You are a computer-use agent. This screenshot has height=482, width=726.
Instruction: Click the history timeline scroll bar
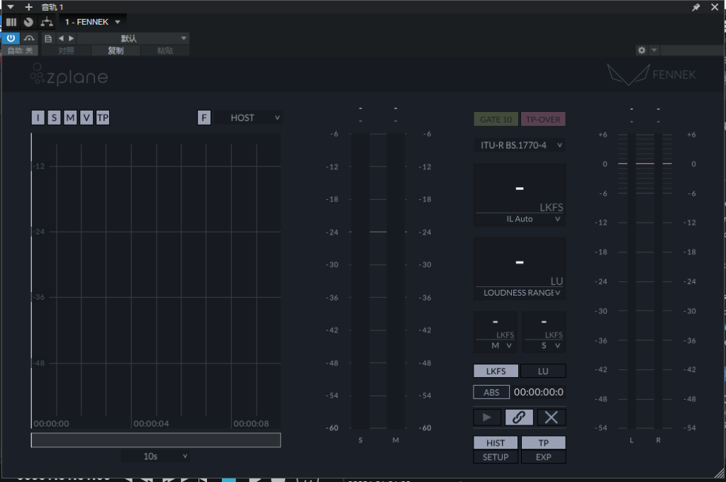coord(155,440)
